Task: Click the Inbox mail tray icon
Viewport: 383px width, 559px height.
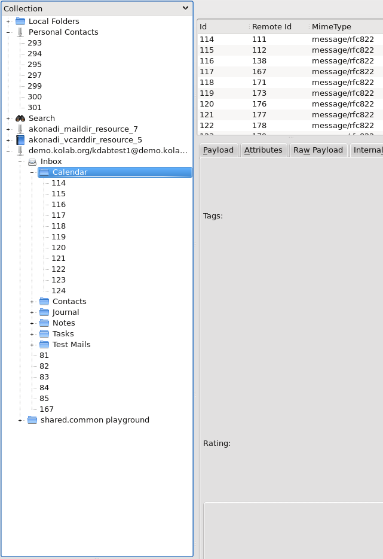Action: click(32, 162)
